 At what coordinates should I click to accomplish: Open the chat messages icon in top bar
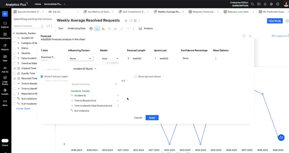click(x=259, y=4)
